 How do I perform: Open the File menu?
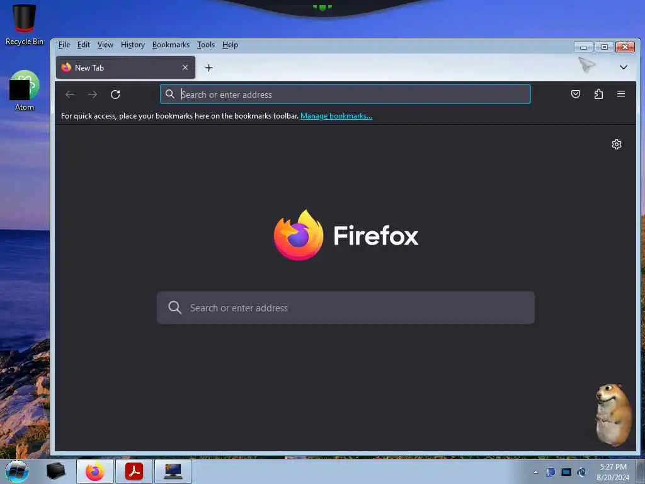[64, 45]
